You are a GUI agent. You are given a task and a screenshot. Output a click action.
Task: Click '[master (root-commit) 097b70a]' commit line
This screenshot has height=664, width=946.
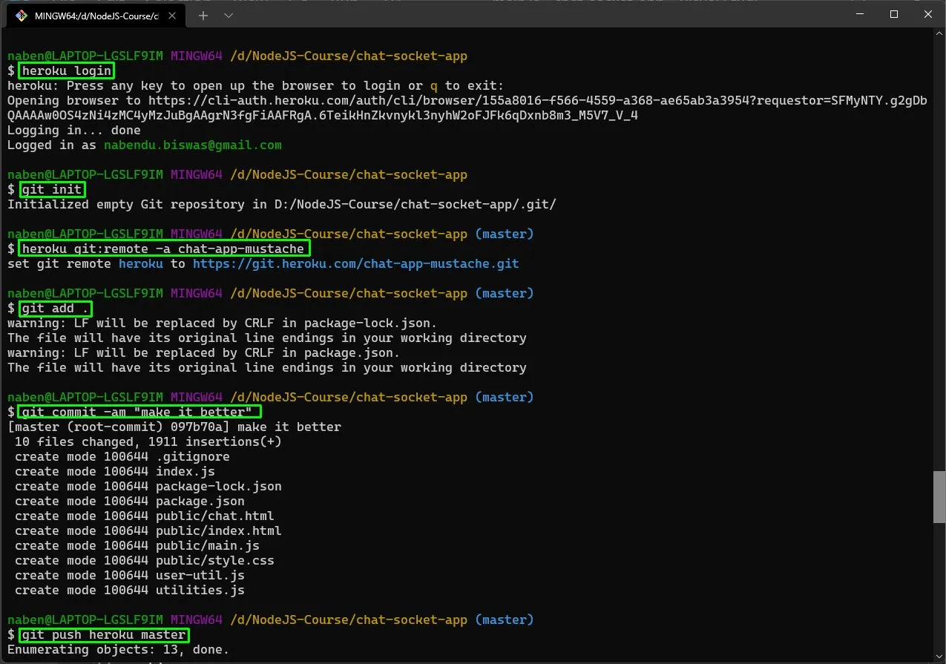pyautogui.click(x=174, y=427)
